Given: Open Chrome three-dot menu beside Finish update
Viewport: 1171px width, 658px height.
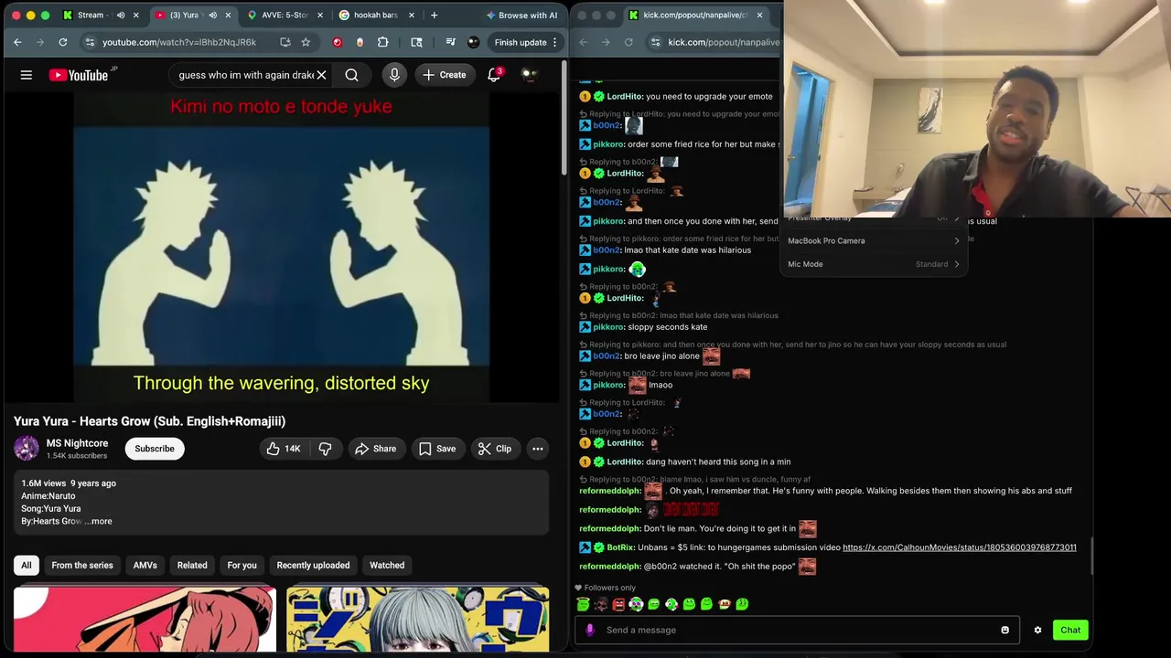Looking at the screenshot, I should pyautogui.click(x=554, y=42).
